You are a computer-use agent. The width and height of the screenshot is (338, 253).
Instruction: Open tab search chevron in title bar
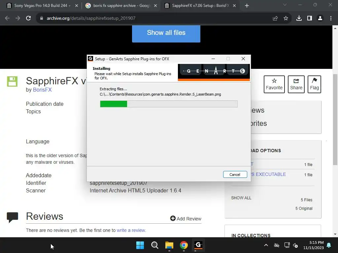285,5
